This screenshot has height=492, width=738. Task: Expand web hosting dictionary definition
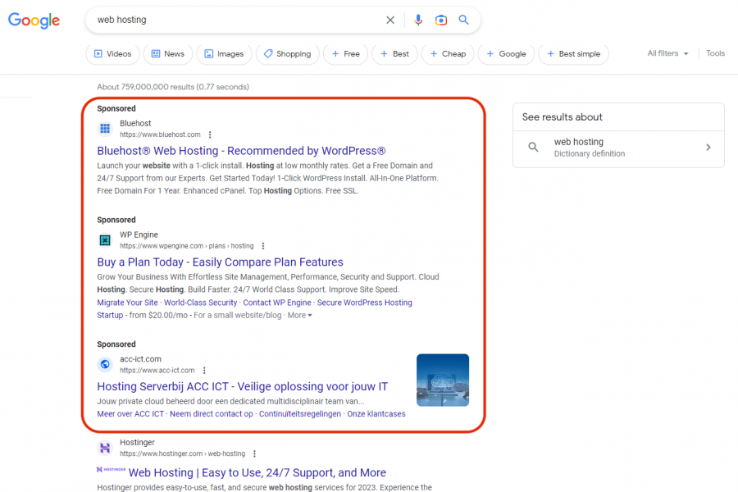[708, 148]
